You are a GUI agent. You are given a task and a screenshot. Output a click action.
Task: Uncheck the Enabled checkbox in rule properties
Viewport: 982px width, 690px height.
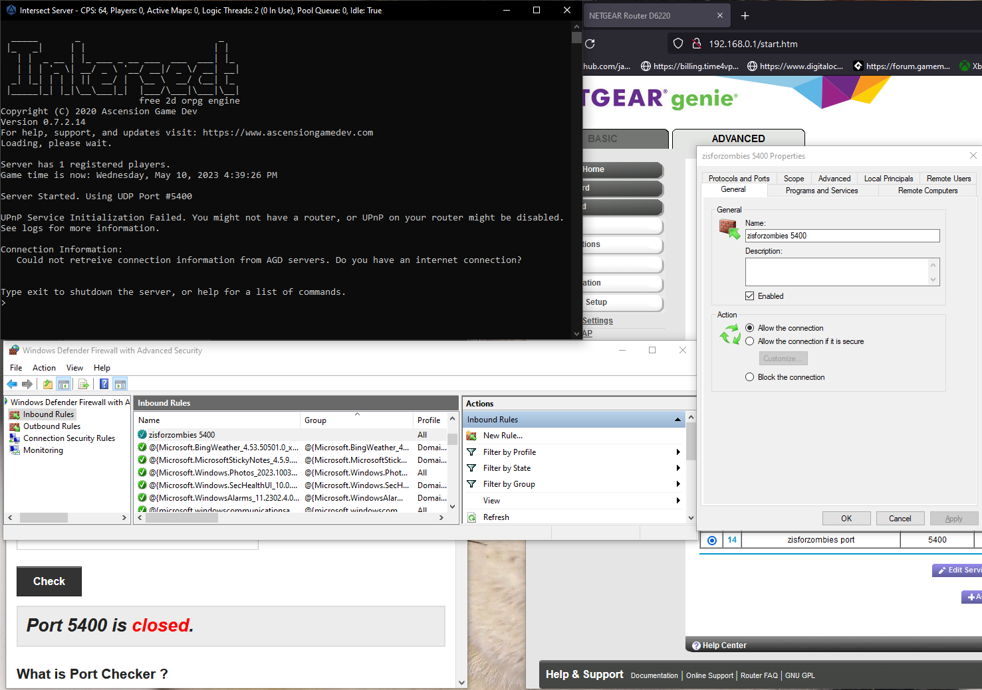[750, 296]
